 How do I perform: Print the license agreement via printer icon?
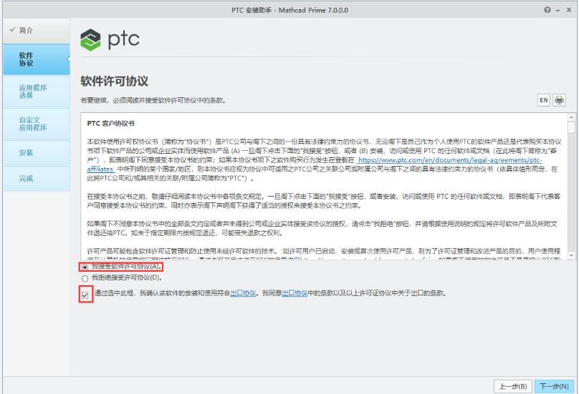[x=559, y=100]
